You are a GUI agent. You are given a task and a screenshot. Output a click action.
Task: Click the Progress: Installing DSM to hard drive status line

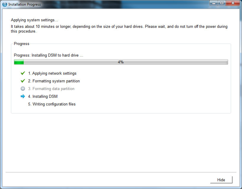[x=49, y=55]
